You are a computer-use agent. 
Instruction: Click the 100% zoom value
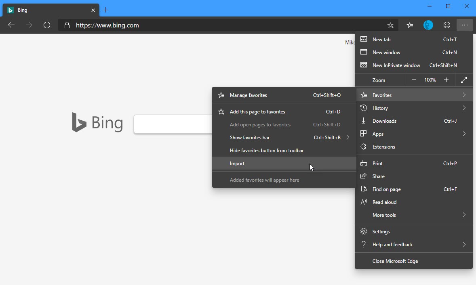click(430, 80)
